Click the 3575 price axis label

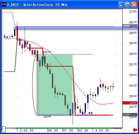pos(133,64)
